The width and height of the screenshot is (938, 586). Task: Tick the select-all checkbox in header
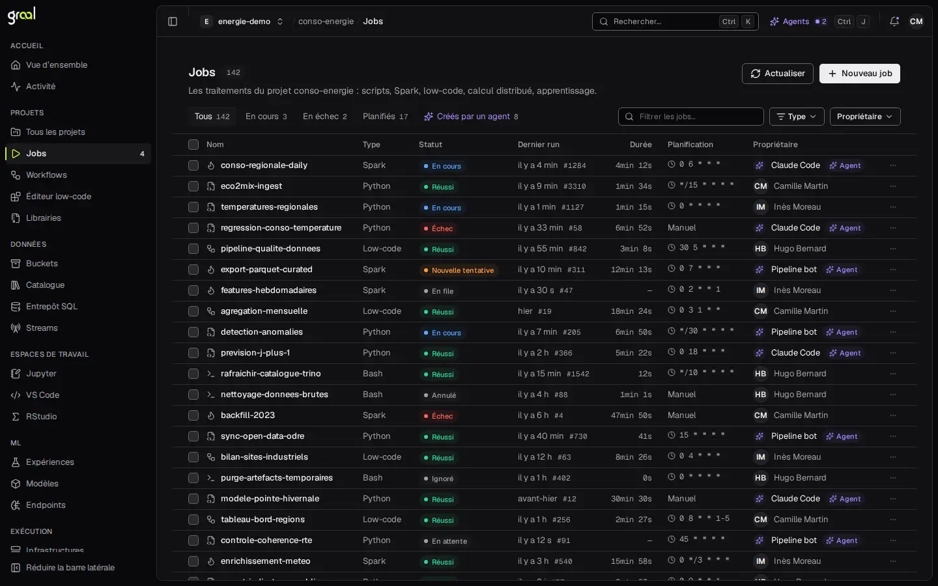point(193,145)
